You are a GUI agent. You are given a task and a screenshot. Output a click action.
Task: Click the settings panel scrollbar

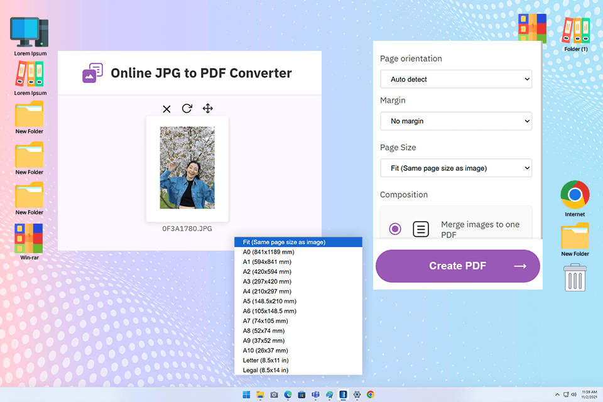[541, 139]
